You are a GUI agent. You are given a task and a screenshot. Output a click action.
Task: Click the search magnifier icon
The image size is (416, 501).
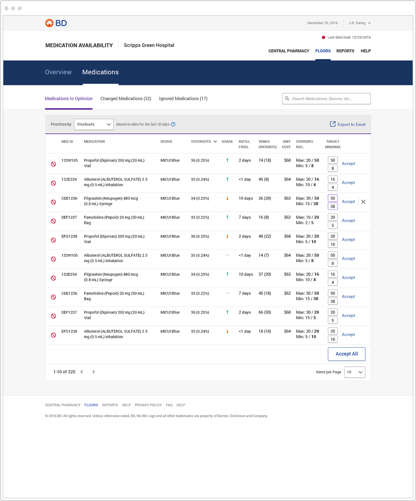coord(287,99)
